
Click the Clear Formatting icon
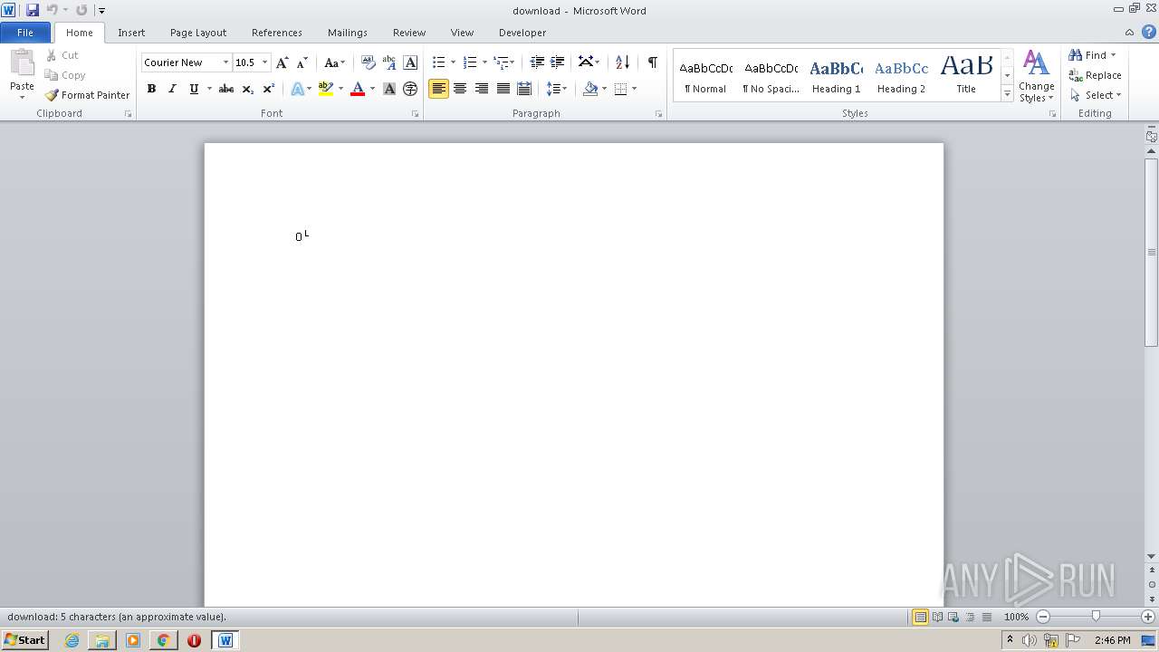click(368, 62)
